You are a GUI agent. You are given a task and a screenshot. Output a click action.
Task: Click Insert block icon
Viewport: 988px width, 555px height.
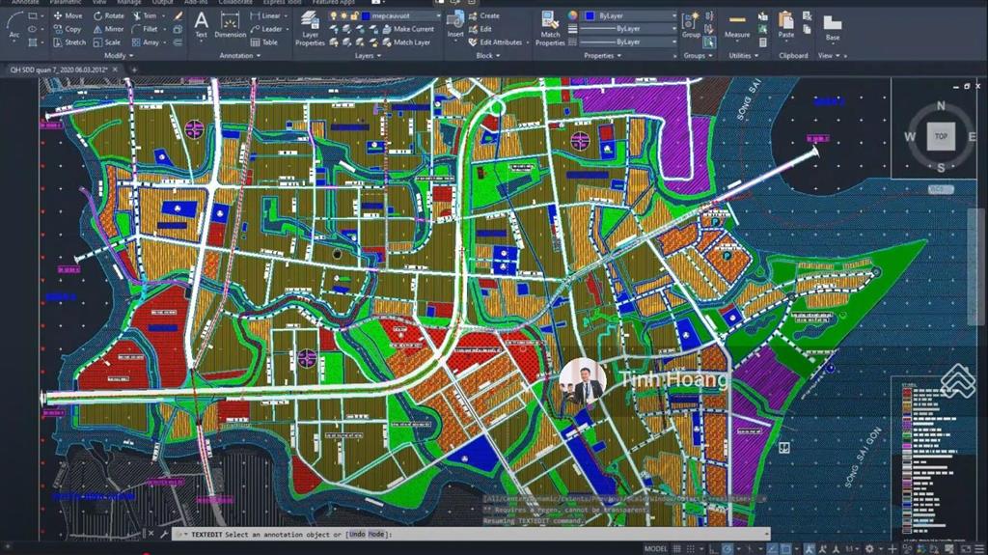click(455, 25)
